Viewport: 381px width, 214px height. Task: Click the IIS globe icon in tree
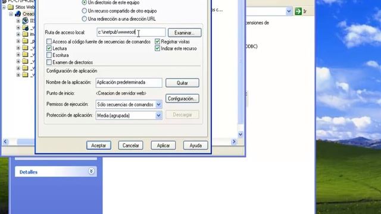(25, 21)
